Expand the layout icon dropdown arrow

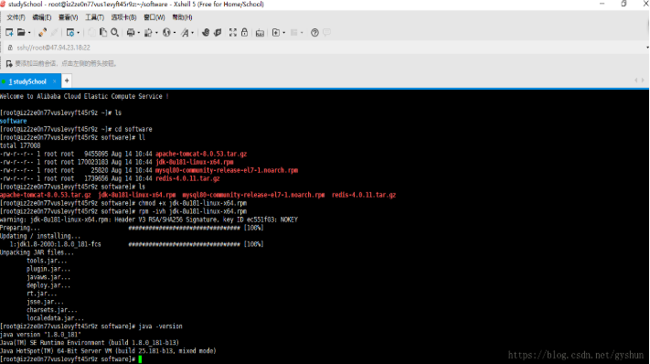(x=302, y=33)
